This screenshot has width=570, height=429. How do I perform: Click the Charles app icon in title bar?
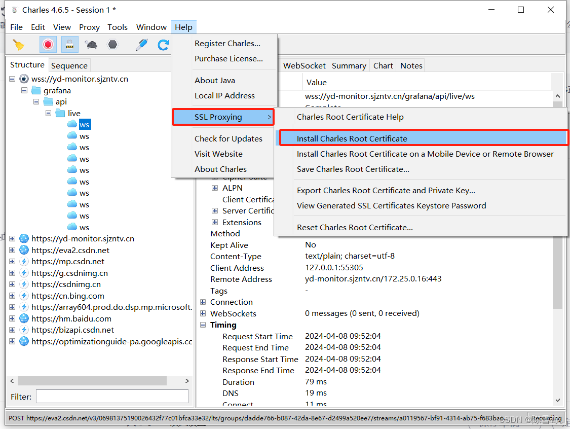[15, 10]
